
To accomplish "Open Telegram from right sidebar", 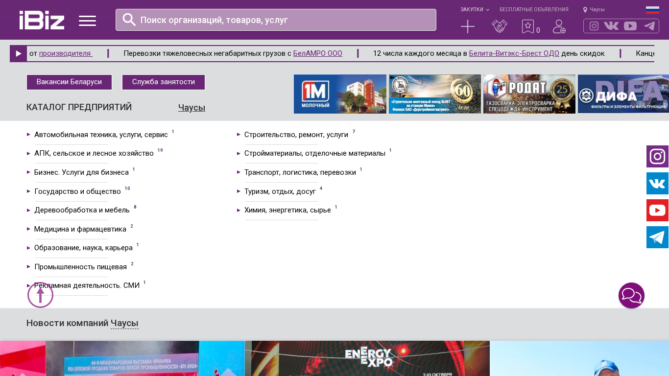I will coord(657,237).
